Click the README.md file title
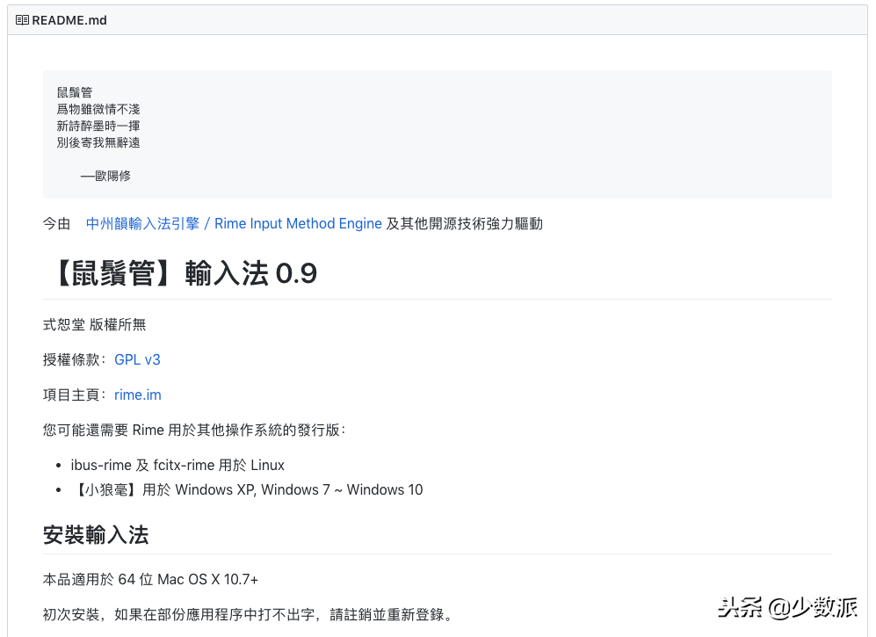The height and width of the screenshot is (637, 876). click(x=69, y=20)
